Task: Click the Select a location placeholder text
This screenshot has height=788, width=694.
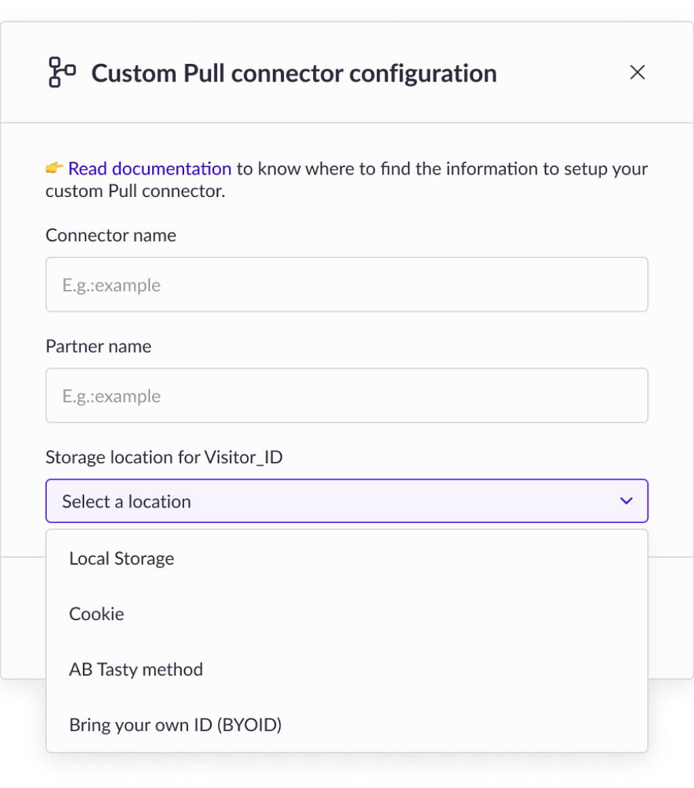Action: click(x=126, y=501)
